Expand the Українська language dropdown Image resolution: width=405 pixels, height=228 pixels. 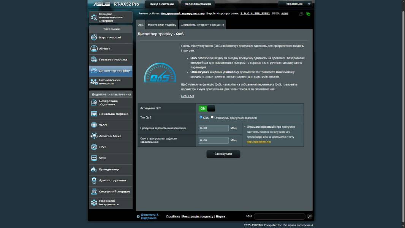click(296, 4)
